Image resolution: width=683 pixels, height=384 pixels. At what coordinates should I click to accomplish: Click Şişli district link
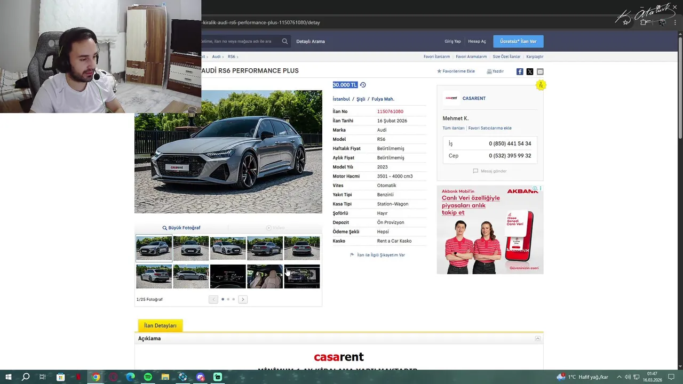pos(361,99)
